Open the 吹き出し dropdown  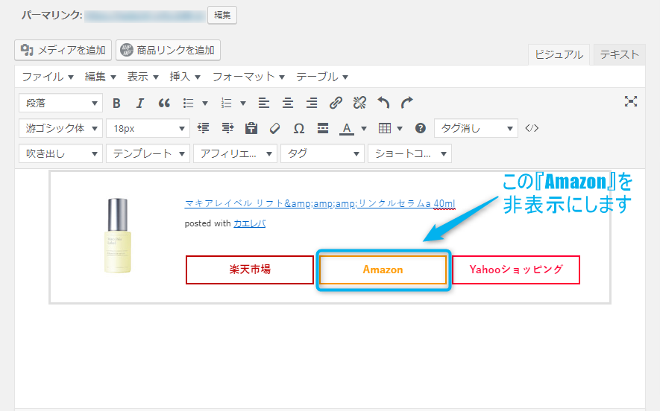60,153
